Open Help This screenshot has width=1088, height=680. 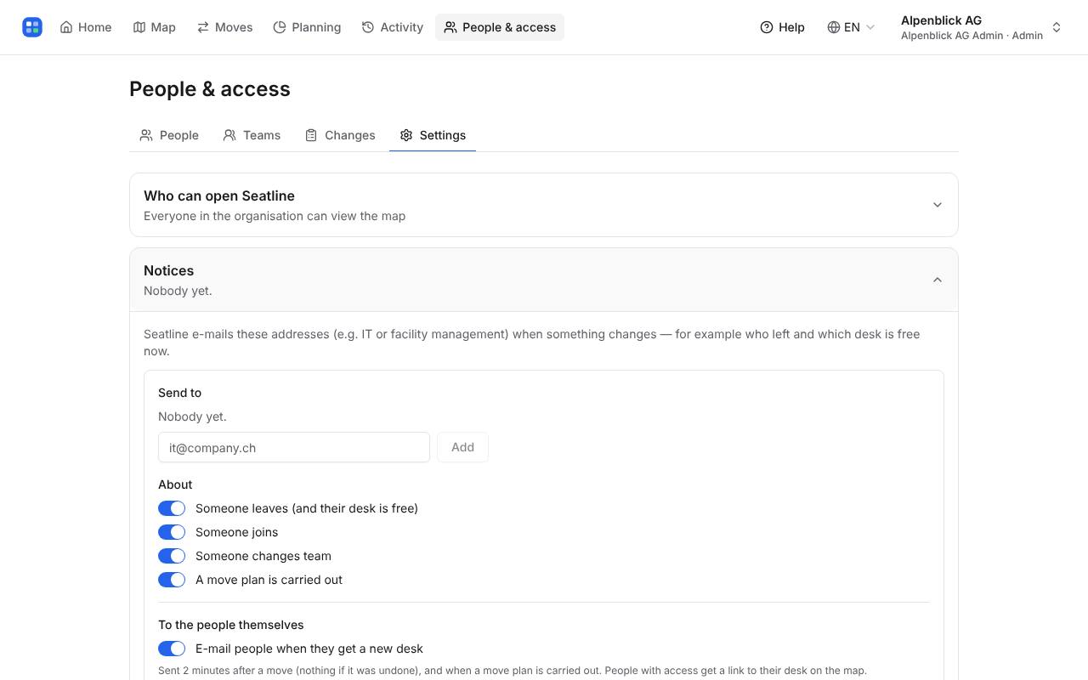[782, 27]
